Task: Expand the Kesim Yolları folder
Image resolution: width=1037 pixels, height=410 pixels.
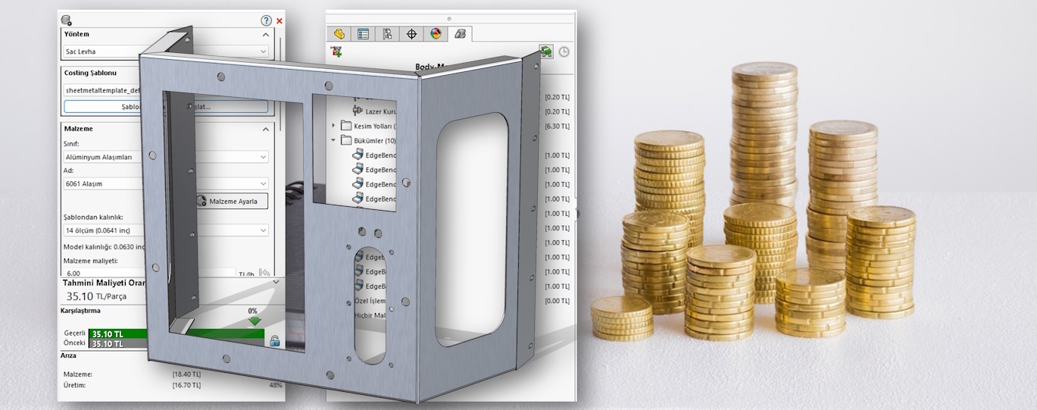Action: click(x=334, y=126)
